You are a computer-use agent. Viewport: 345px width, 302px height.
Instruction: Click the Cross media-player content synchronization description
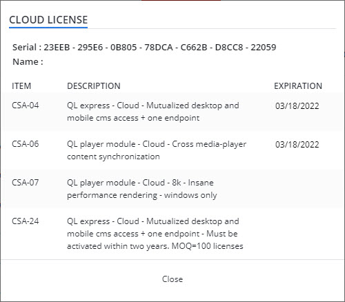(x=157, y=150)
